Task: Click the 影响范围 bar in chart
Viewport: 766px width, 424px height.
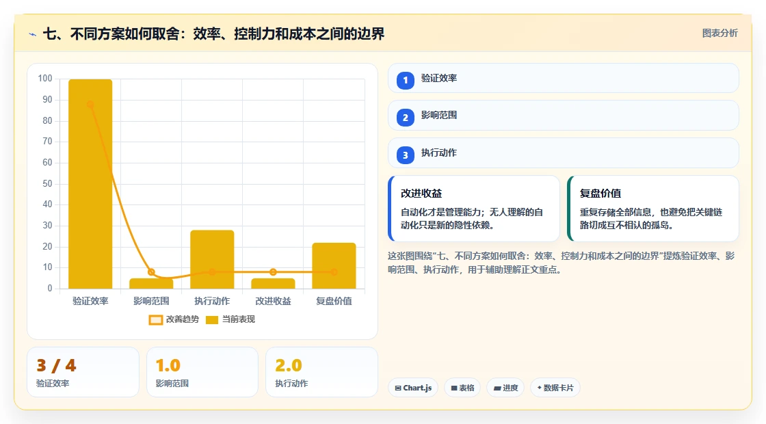Action: point(151,283)
